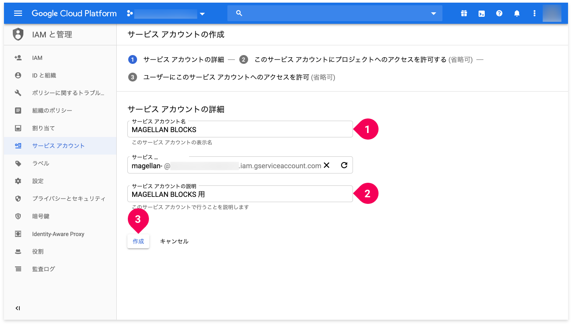Click the キャンセル button
Image resolution: width=572 pixels, height=325 pixels.
coord(174,241)
